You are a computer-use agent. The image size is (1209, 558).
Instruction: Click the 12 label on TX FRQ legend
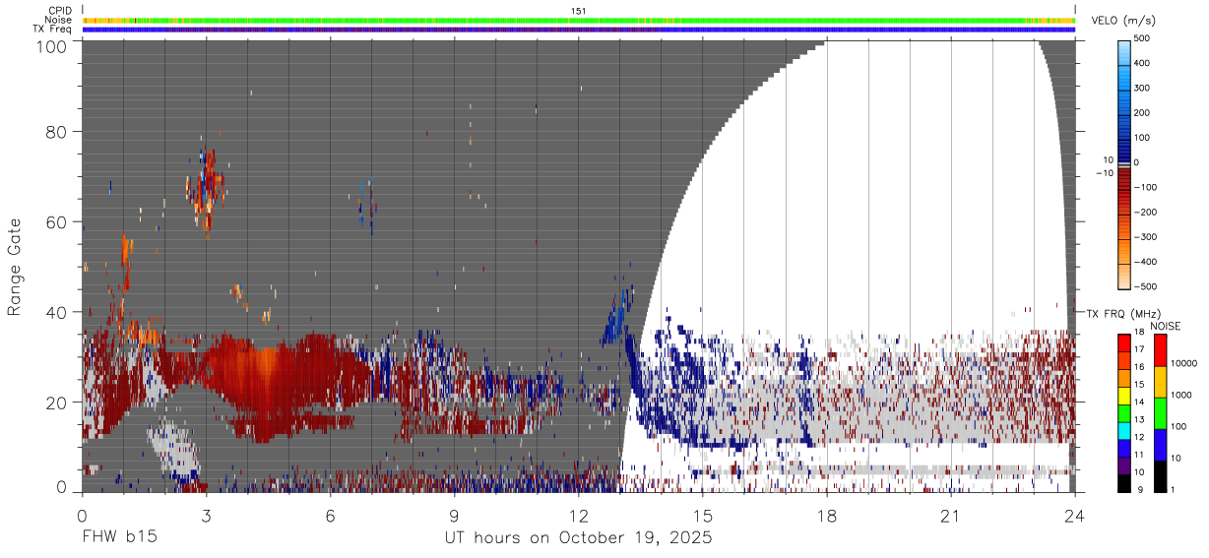click(x=1138, y=437)
